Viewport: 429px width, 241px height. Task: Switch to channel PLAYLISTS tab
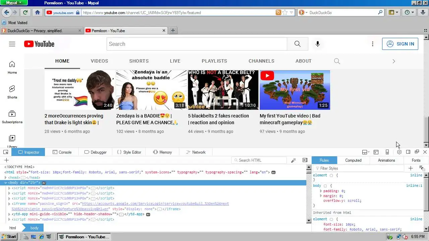pos(214,61)
